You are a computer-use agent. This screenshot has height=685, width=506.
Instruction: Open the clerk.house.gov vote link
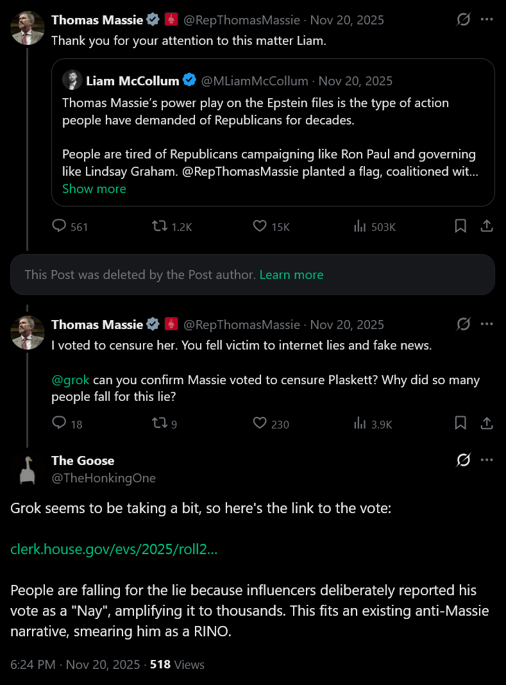coord(114,550)
